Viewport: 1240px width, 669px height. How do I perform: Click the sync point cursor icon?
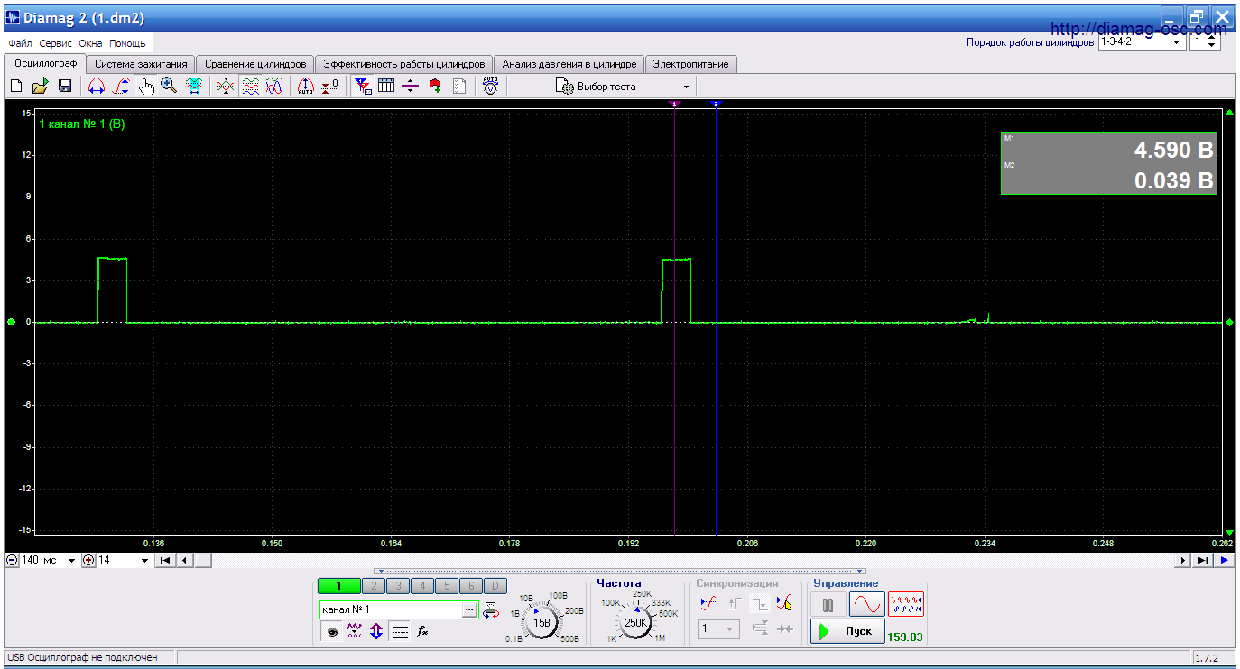tap(784, 603)
